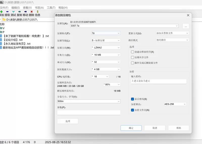Click file icon of 【论坛介绍】.txt

pyautogui.click(x=1, y=40)
